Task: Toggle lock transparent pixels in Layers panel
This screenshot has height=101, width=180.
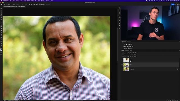Action: (x=124, y=57)
